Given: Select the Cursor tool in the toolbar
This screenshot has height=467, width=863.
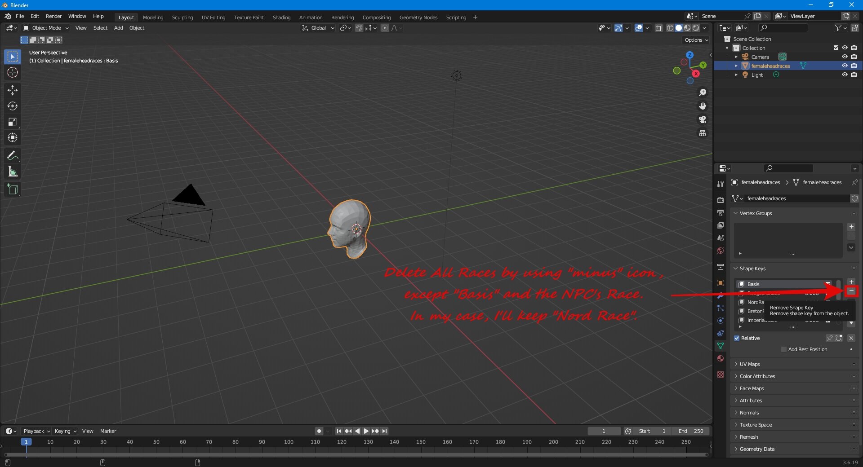Looking at the screenshot, I should 13,72.
